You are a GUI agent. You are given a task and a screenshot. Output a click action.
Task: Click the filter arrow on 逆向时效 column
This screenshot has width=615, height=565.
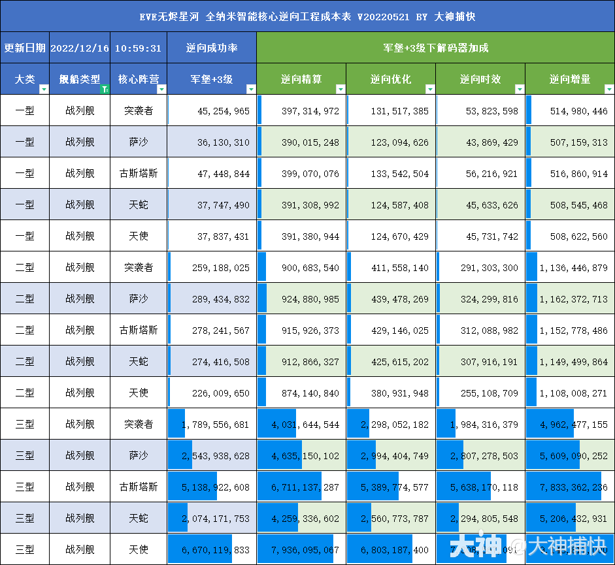(x=518, y=89)
